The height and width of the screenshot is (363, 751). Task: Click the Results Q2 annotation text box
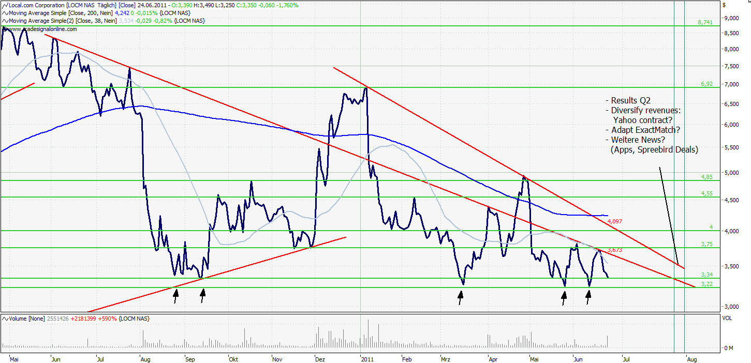652,125
